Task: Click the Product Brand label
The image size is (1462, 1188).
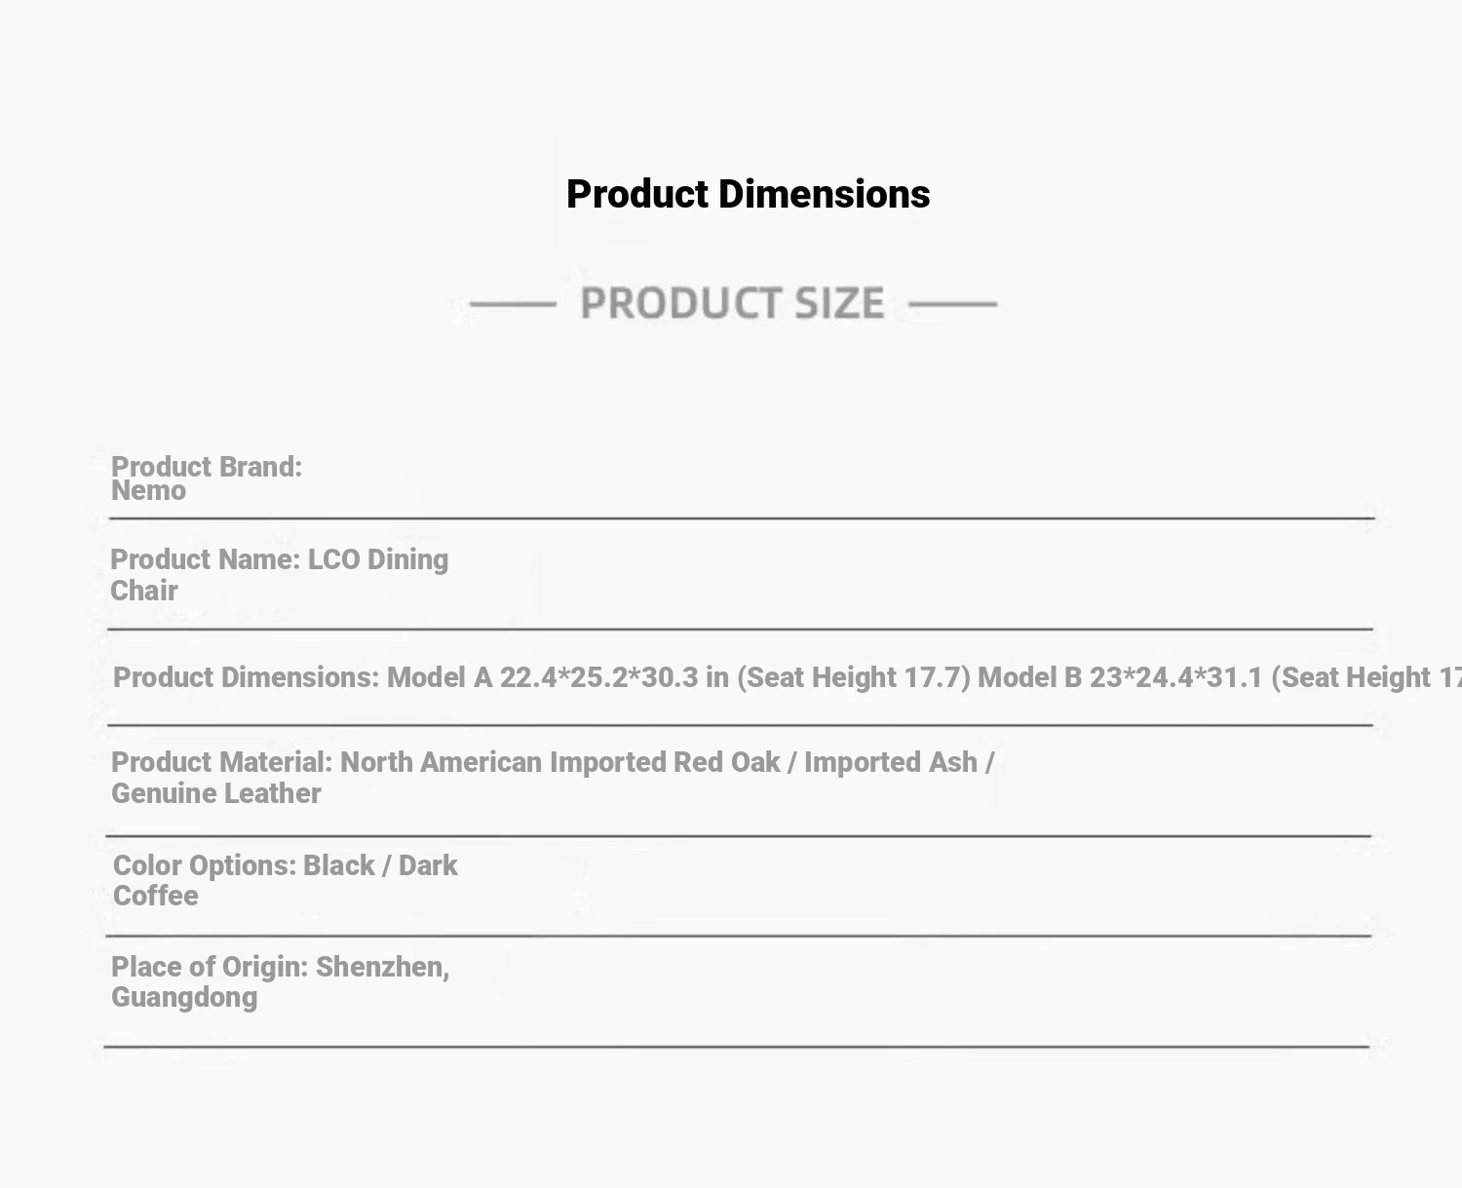Action: (207, 467)
